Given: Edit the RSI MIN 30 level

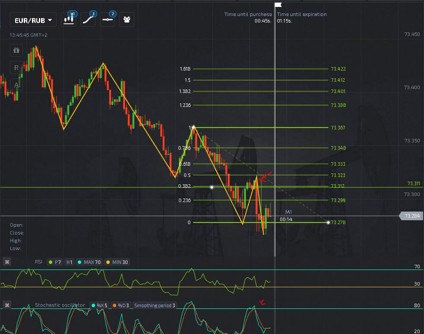Looking at the screenshot, I should click(x=117, y=262).
